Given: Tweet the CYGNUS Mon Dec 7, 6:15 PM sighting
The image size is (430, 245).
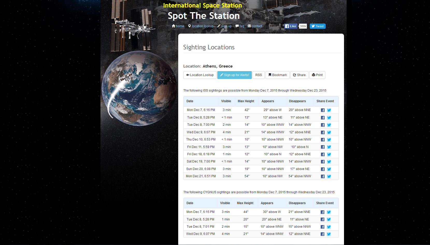Looking at the screenshot, I should click(x=329, y=212).
